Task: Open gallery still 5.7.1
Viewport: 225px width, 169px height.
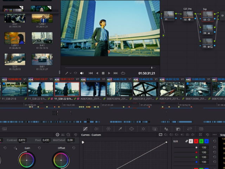Action: [15, 59]
